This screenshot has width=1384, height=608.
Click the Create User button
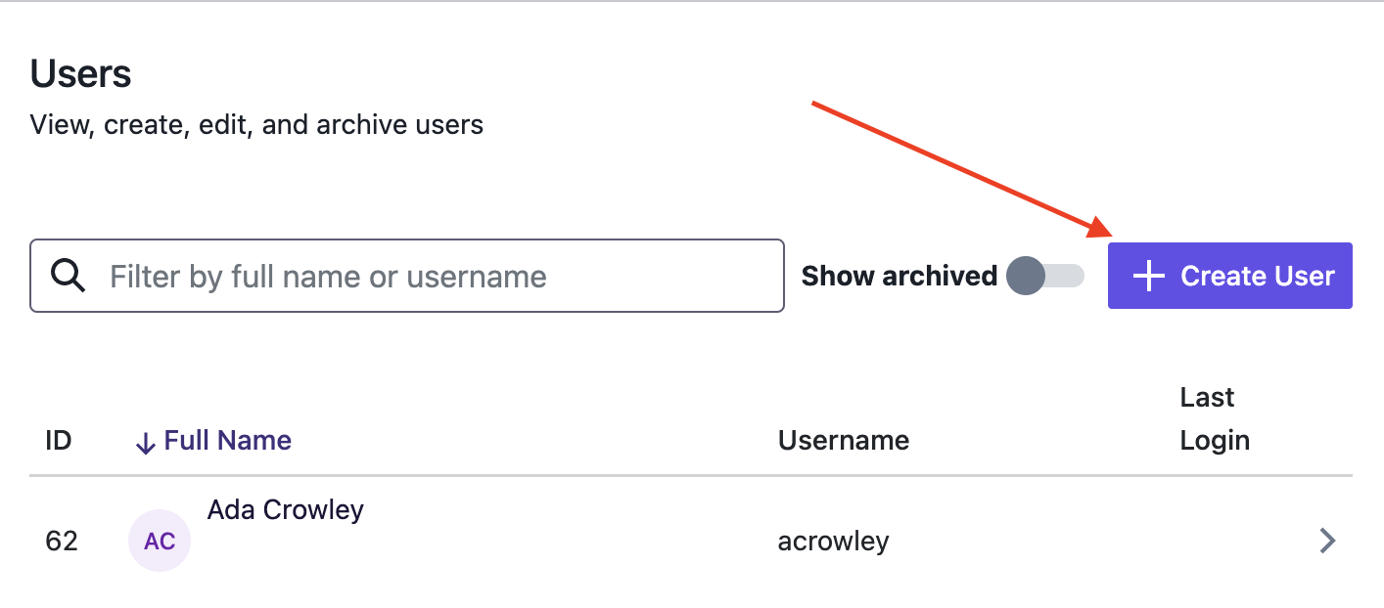[x=1230, y=276]
